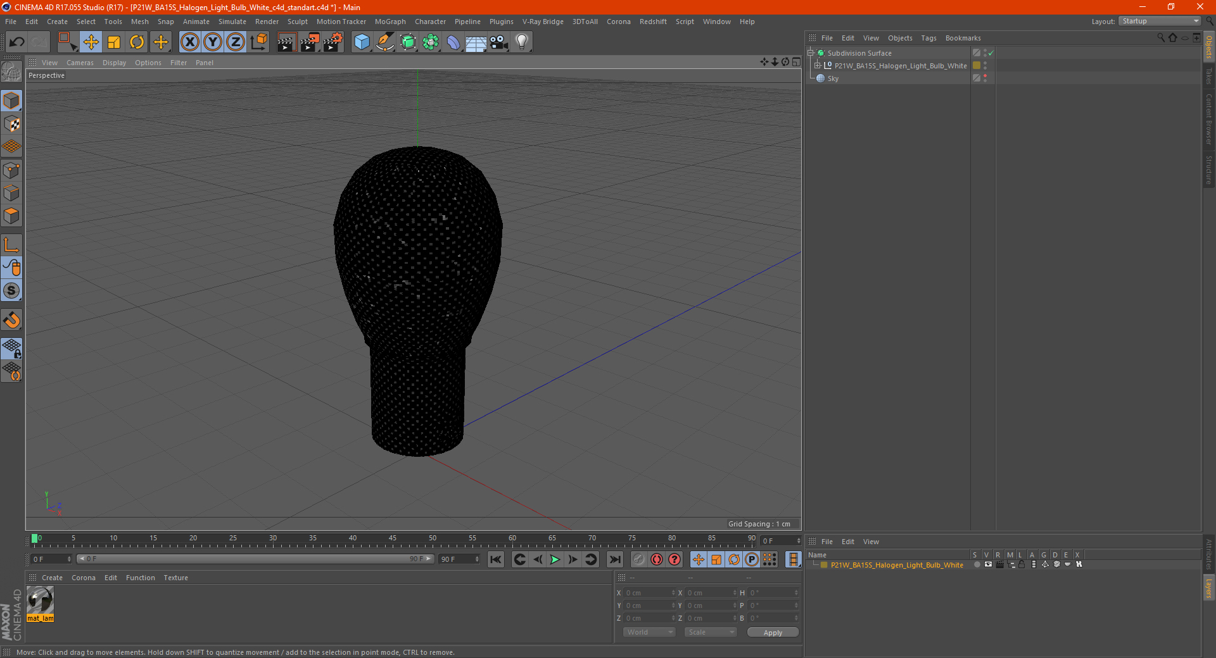Enable Points mode
The height and width of the screenshot is (658, 1216).
(11, 170)
